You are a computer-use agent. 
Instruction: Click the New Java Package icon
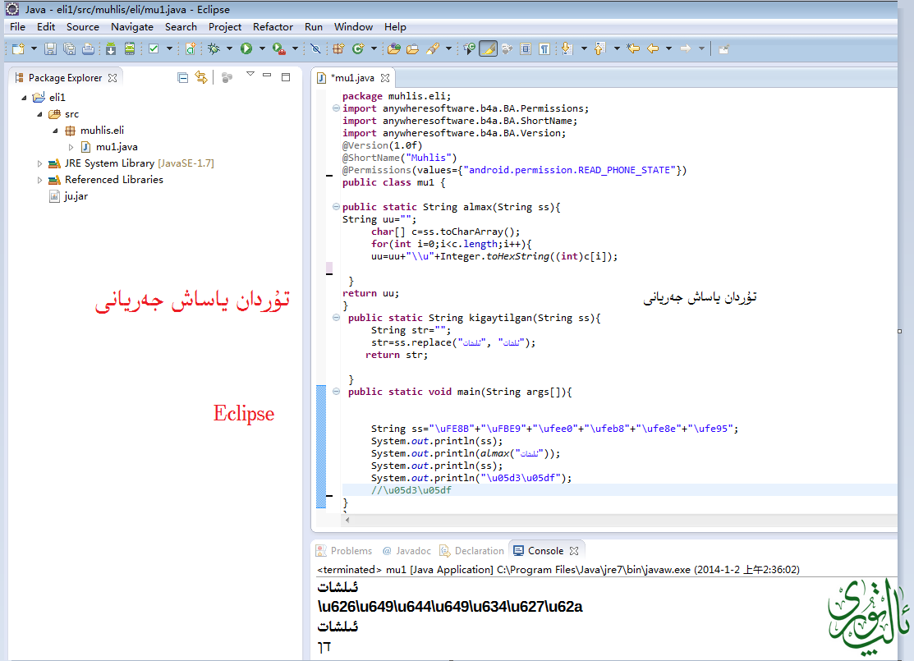pos(338,49)
